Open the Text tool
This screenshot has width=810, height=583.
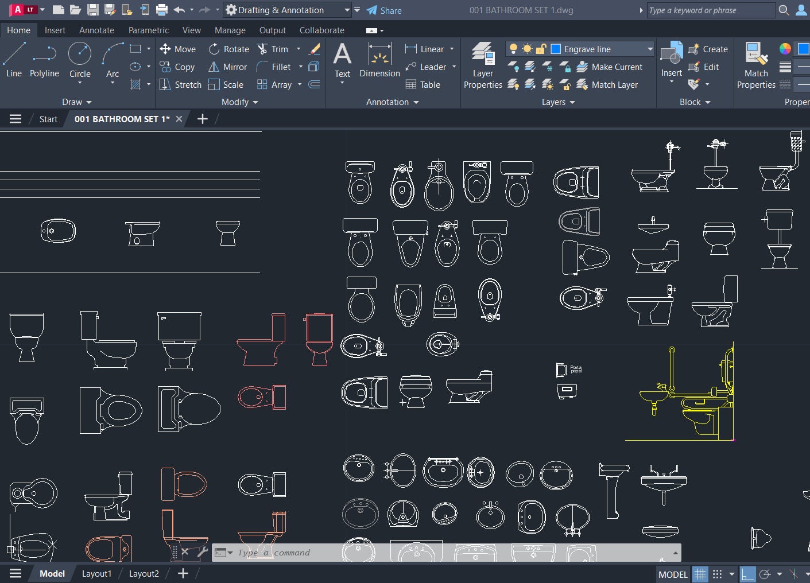coord(342,59)
